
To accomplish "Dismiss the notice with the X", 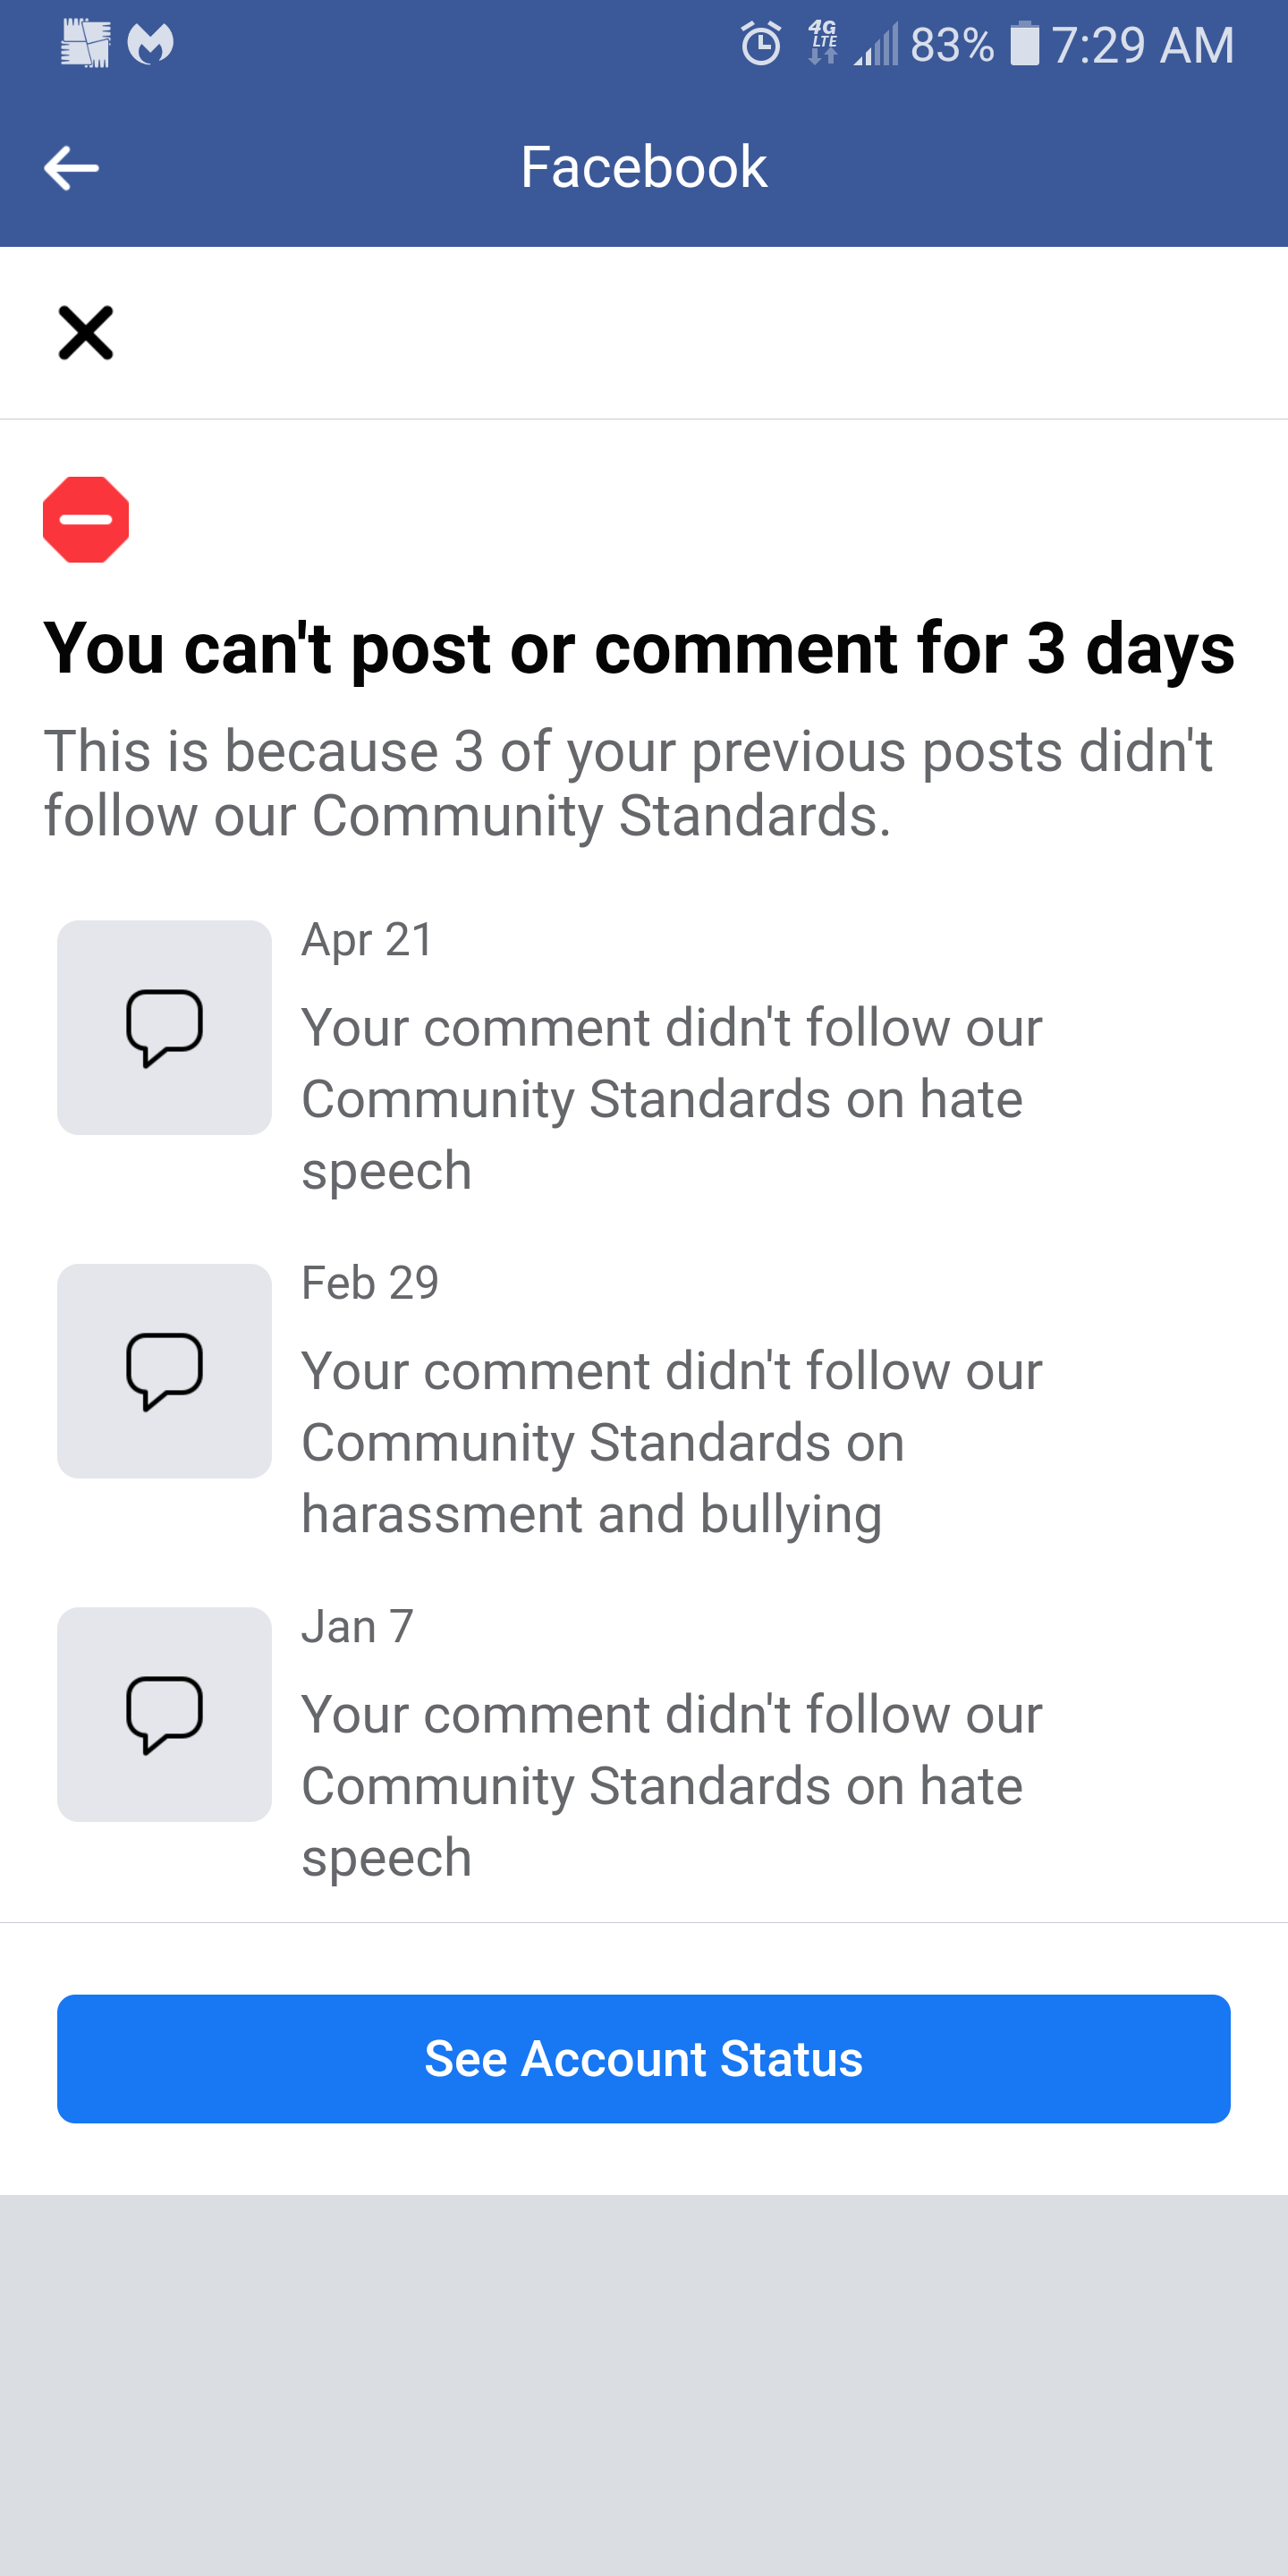I will coord(87,332).
